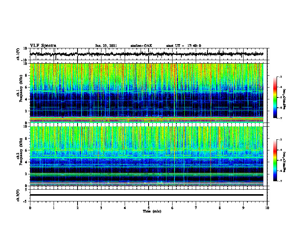Click the ch.2 "Frequency (kHz)" axis label
The height and width of the screenshot is (233, 301).
pos(21,151)
